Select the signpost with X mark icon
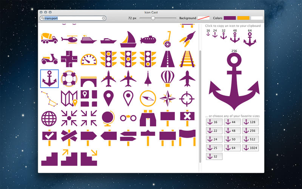The width and height of the screenshot is (302, 189). point(187,118)
